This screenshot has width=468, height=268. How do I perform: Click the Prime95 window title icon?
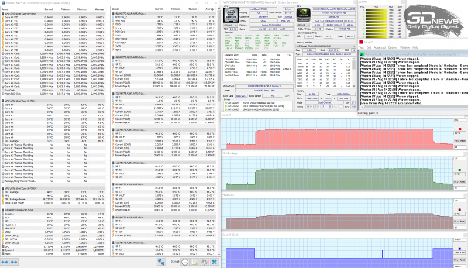pos(361,42)
